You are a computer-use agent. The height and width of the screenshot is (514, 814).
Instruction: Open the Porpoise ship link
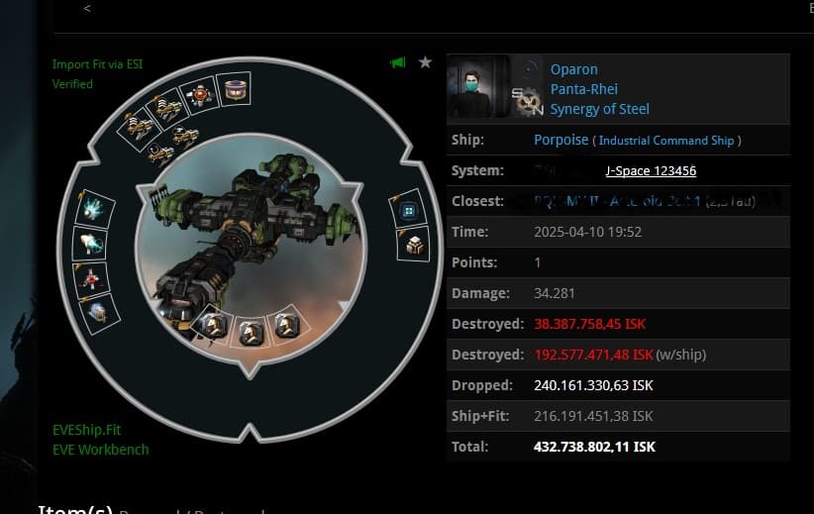tap(561, 140)
